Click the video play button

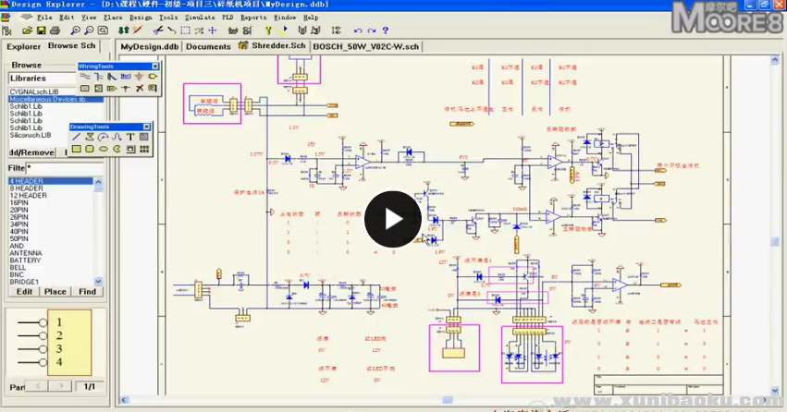pyautogui.click(x=392, y=219)
